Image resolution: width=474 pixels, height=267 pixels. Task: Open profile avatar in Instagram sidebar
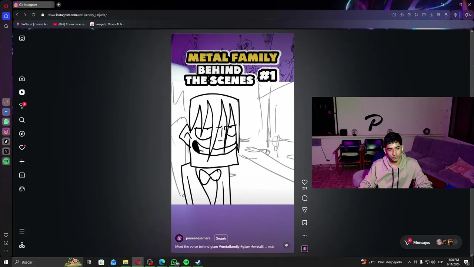tap(22, 189)
